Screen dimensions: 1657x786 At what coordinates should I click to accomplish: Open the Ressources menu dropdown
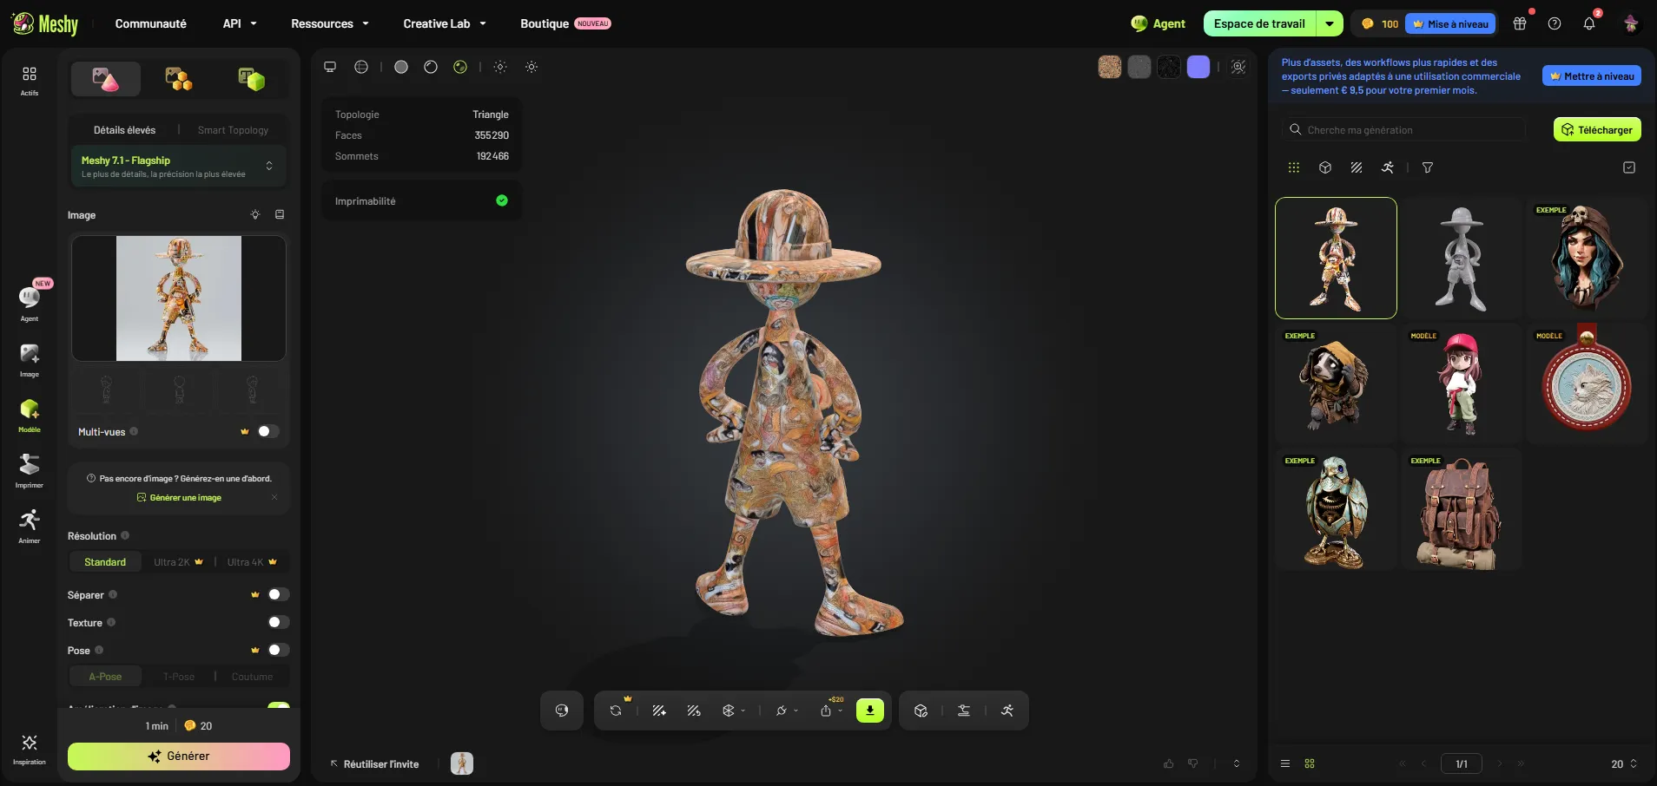click(x=330, y=23)
